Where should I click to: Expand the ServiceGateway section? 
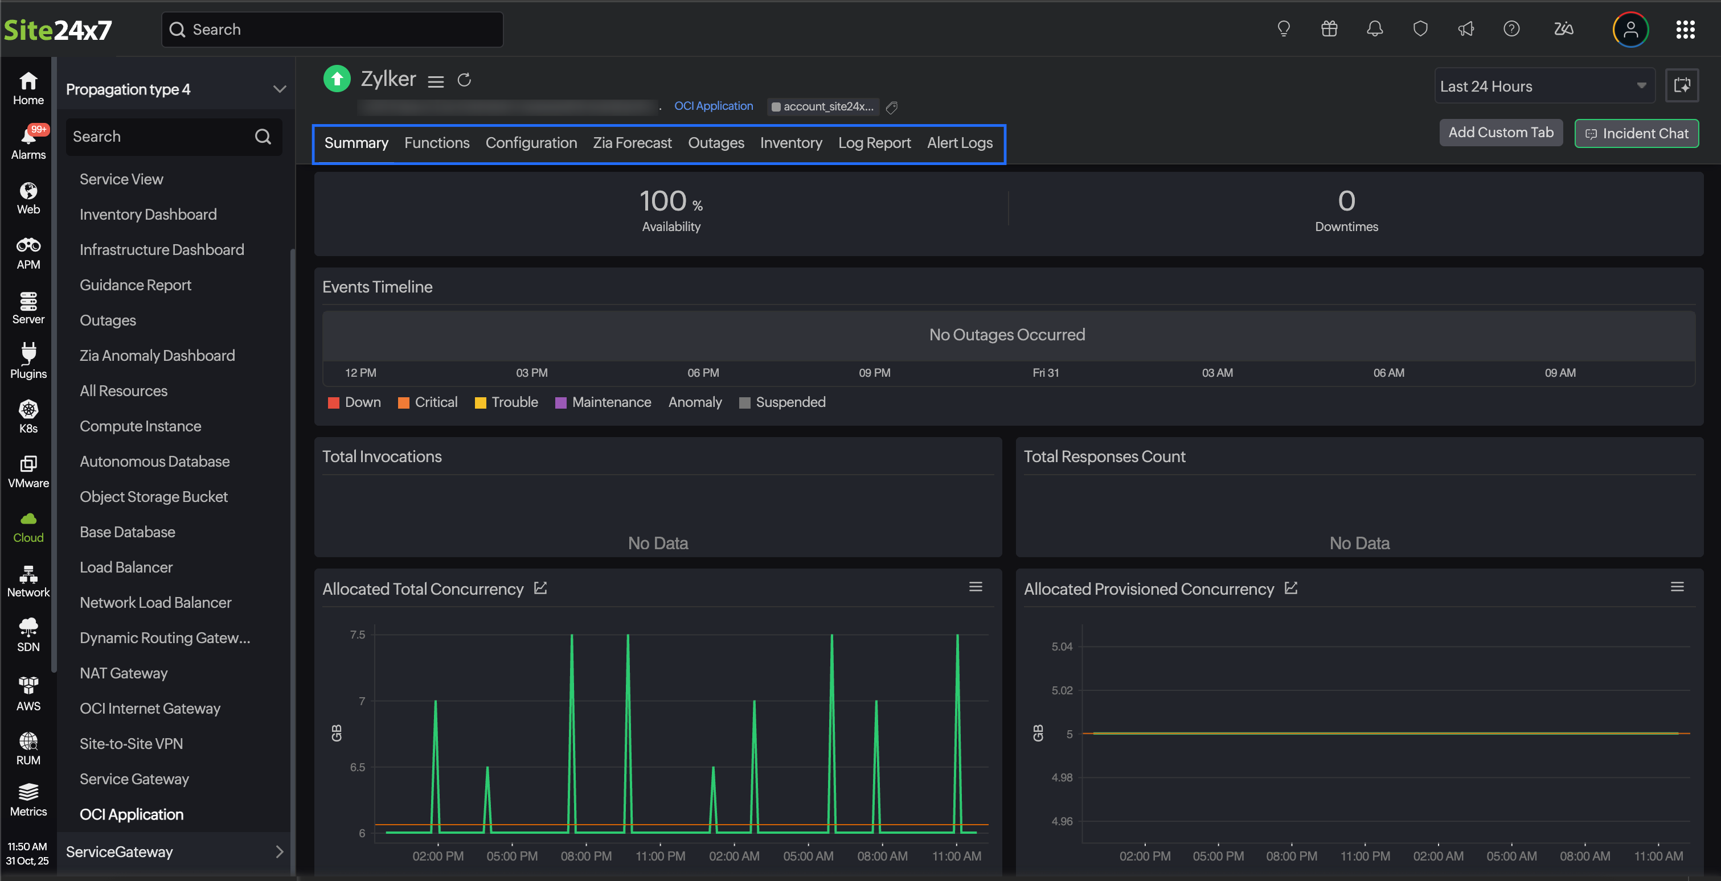point(279,851)
